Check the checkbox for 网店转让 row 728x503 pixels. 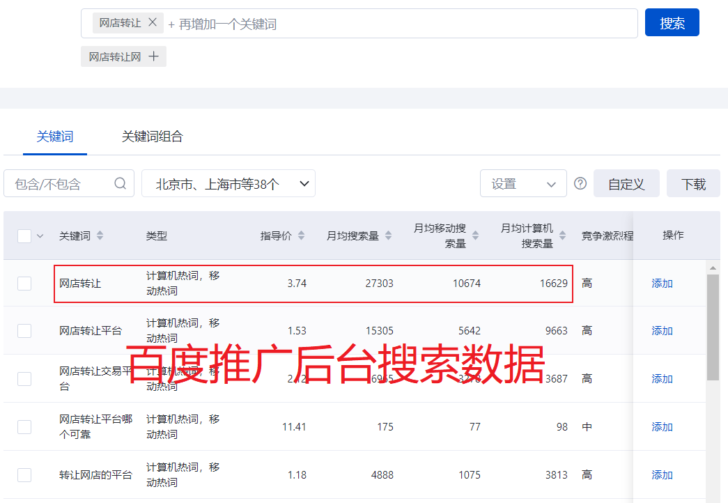(24, 283)
